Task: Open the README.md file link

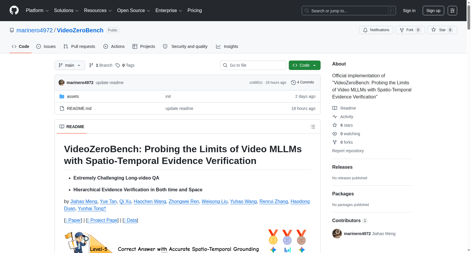Action: [79, 108]
